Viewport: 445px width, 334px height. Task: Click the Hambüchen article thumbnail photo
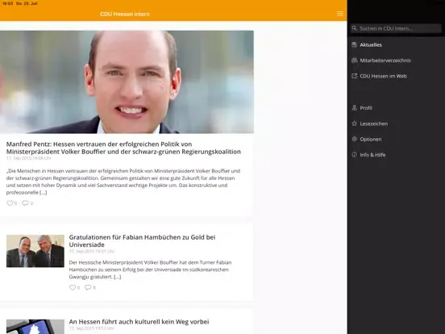[x=35, y=251]
